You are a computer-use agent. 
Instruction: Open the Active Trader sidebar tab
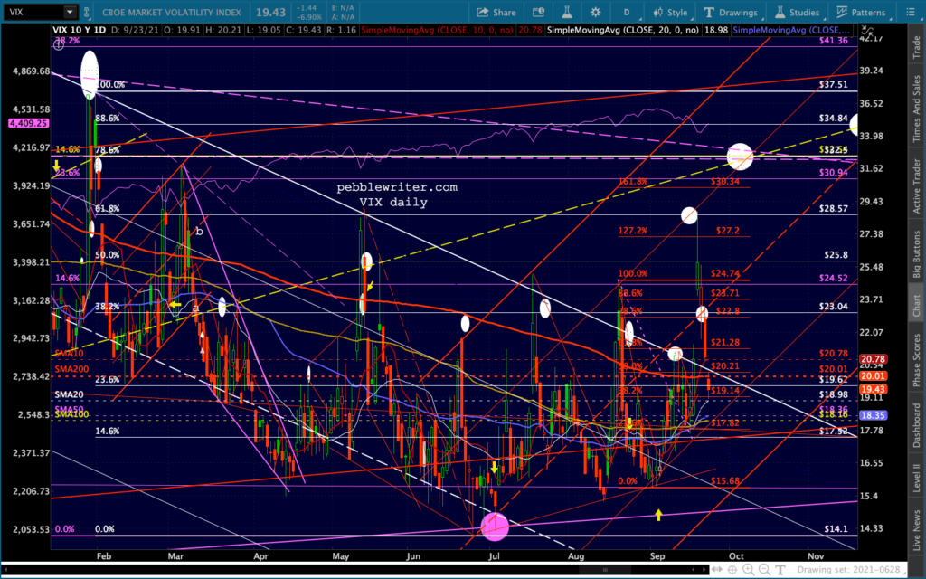click(x=917, y=185)
